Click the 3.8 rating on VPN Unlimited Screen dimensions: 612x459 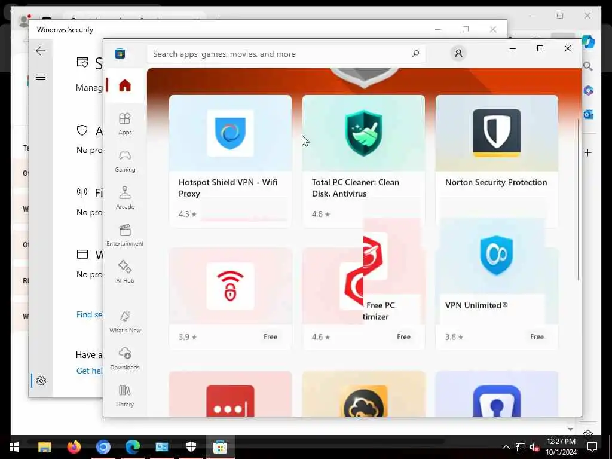click(454, 337)
